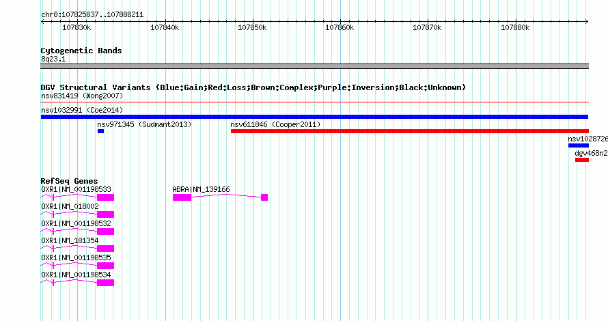Click the nsv971345 (Sudmant2013) label
608x321 pixels.
[144, 124]
